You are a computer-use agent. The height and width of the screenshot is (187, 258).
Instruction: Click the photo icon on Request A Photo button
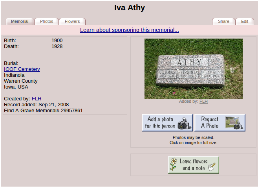[x=235, y=123]
